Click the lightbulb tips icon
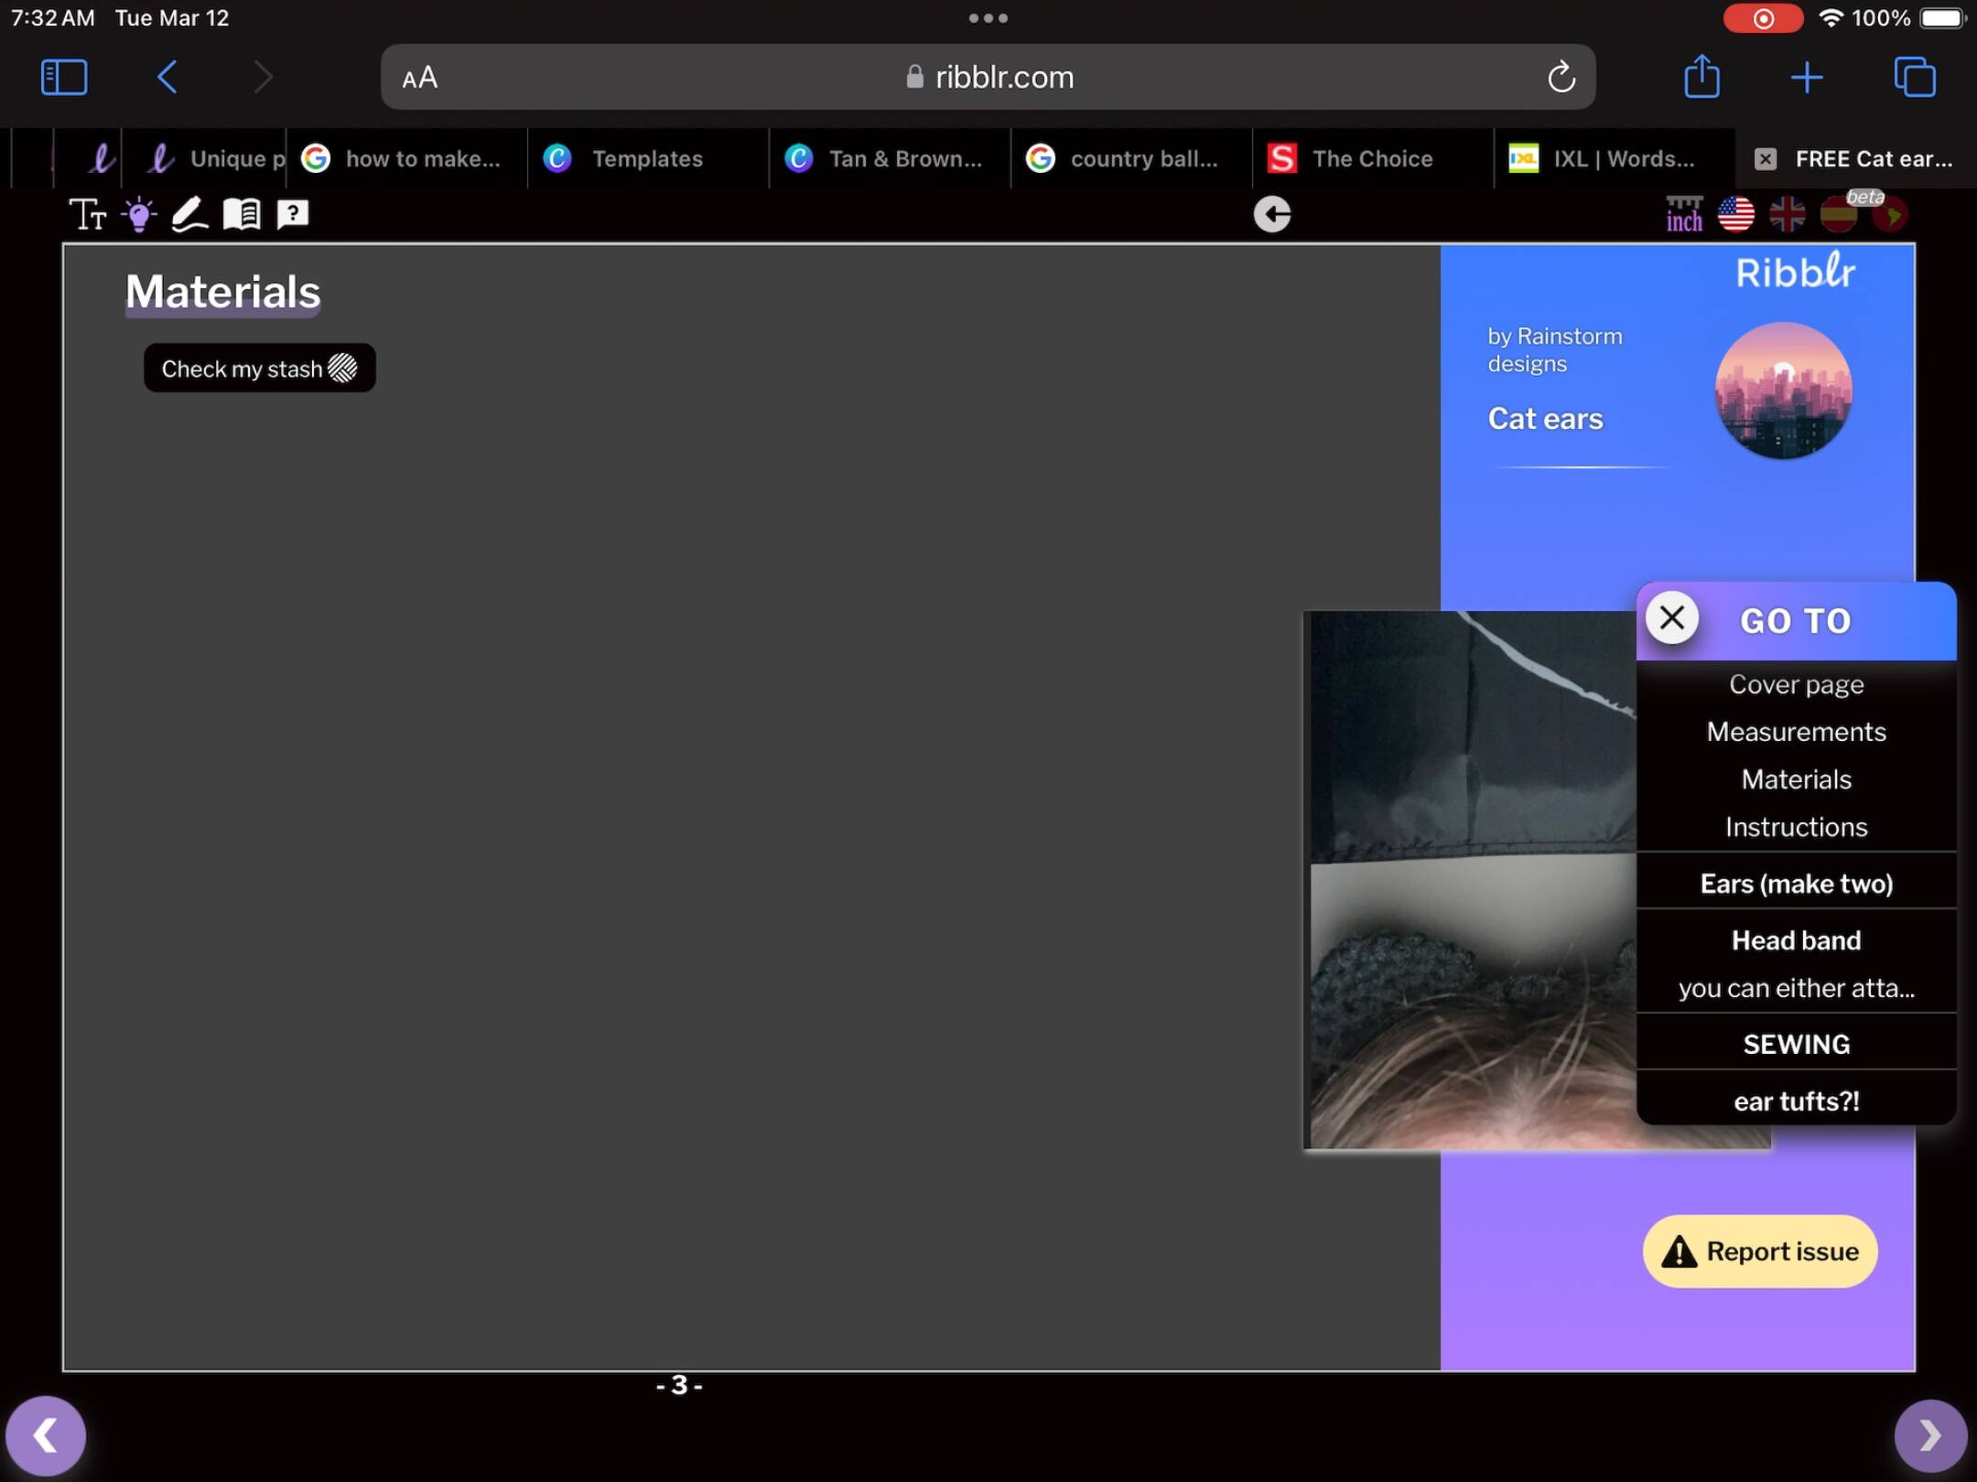This screenshot has width=1977, height=1482. [x=139, y=214]
